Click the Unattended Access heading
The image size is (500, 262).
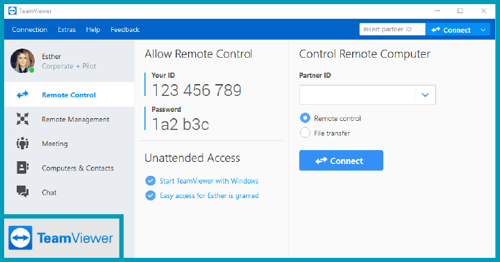(x=192, y=158)
